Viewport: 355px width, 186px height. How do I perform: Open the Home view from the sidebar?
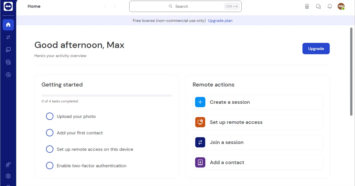click(x=8, y=25)
